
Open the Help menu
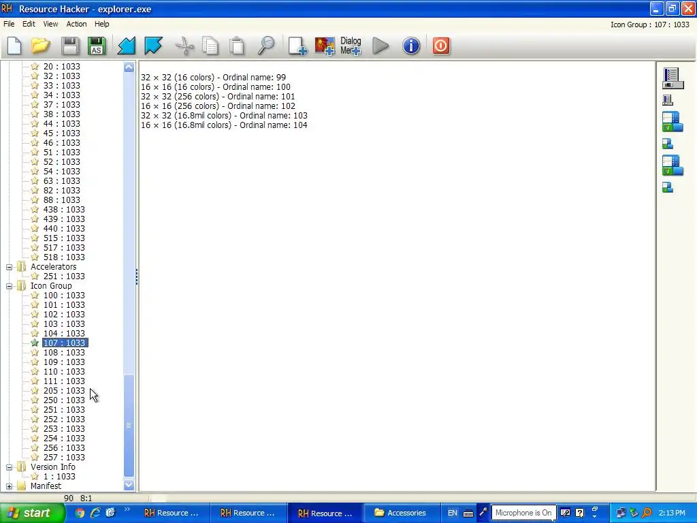[x=102, y=24]
